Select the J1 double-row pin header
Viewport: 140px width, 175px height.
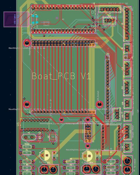[88, 133]
